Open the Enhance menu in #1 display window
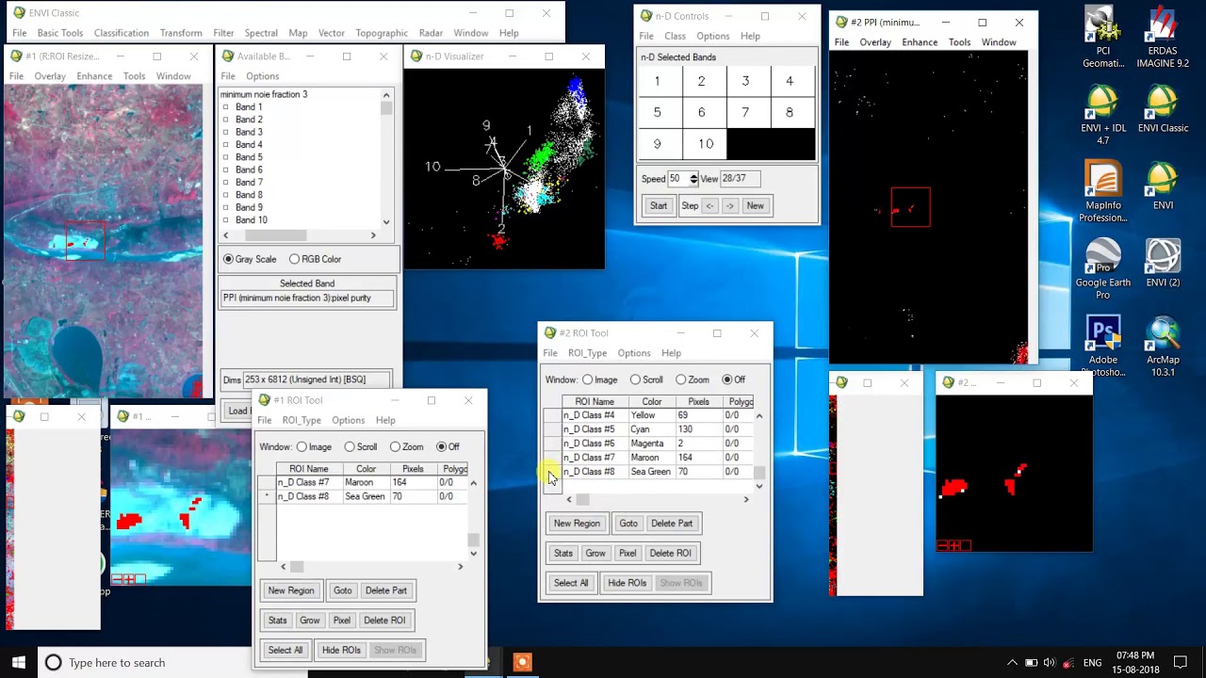1206x678 pixels. click(x=94, y=76)
